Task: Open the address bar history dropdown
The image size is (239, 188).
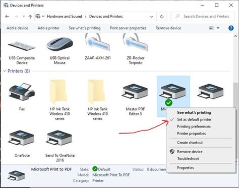Action: click(151, 17)
